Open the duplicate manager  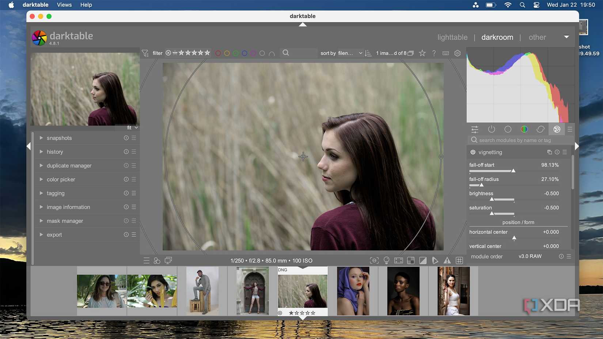(x=69, y=165)
